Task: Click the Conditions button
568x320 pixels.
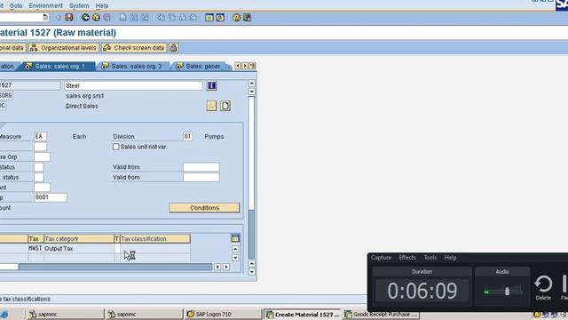Action: point(205,208)
